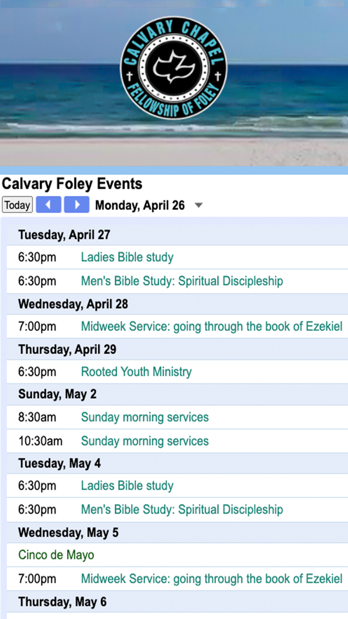Screen dimensions: 348x619
Task: Click the previous day navigation arrow
Action: click(x=48, y=205)
